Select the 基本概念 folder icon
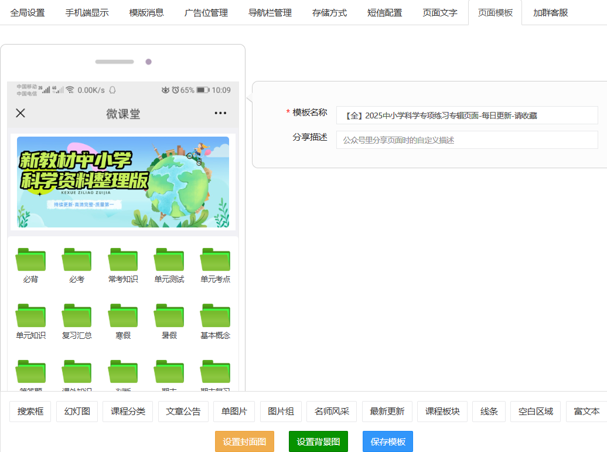 [x=215, y=315]
